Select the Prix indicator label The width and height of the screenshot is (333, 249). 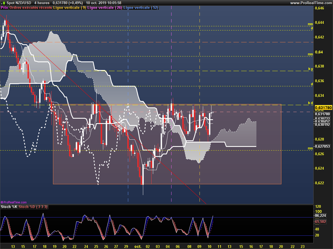pos(4,8)
